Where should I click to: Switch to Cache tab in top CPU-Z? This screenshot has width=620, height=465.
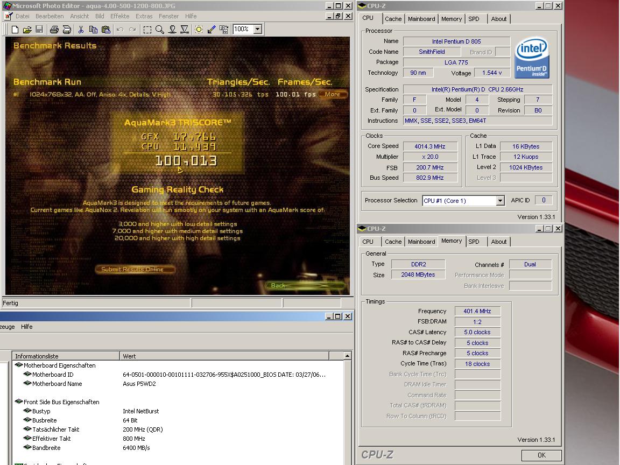click(393, 19)
